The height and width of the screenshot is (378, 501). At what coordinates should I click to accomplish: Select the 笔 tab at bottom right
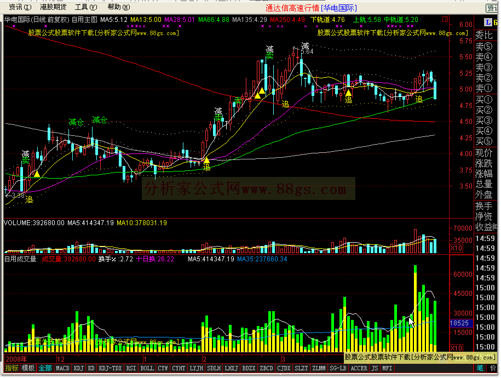click(x=480, y=368)
